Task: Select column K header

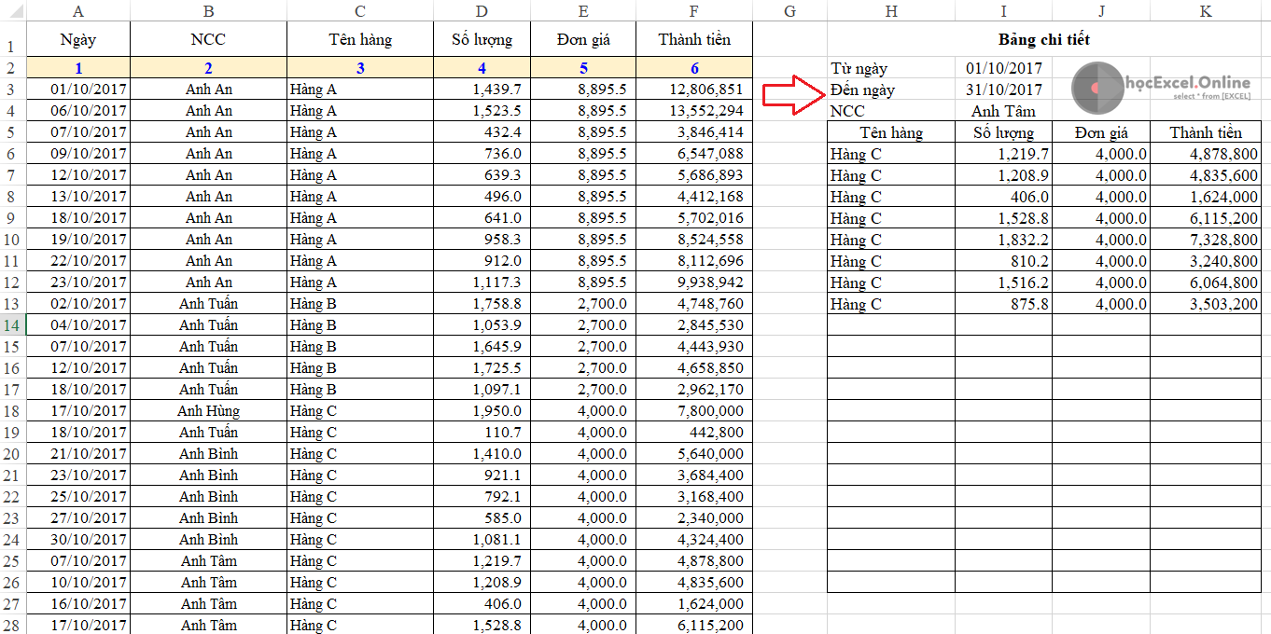Action: click(1207, 11)
